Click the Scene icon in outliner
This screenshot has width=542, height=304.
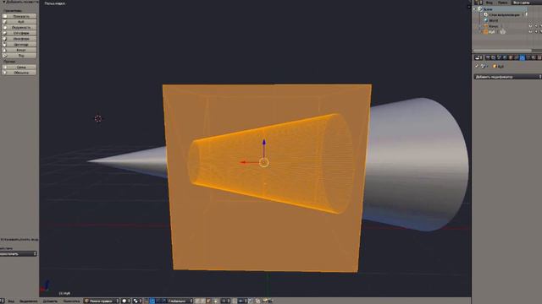[480, 9]
